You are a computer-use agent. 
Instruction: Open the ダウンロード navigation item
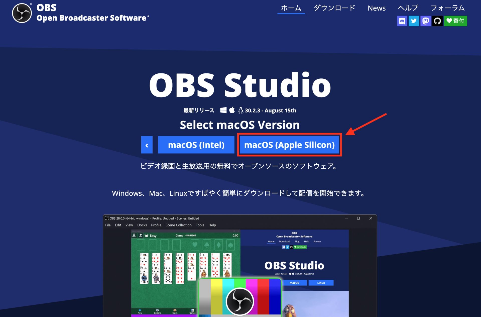[334, 8]
